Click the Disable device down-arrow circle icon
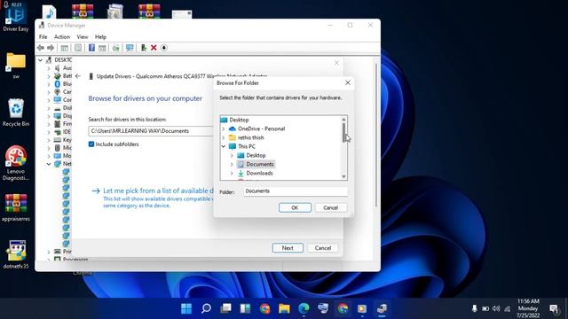 163,48
